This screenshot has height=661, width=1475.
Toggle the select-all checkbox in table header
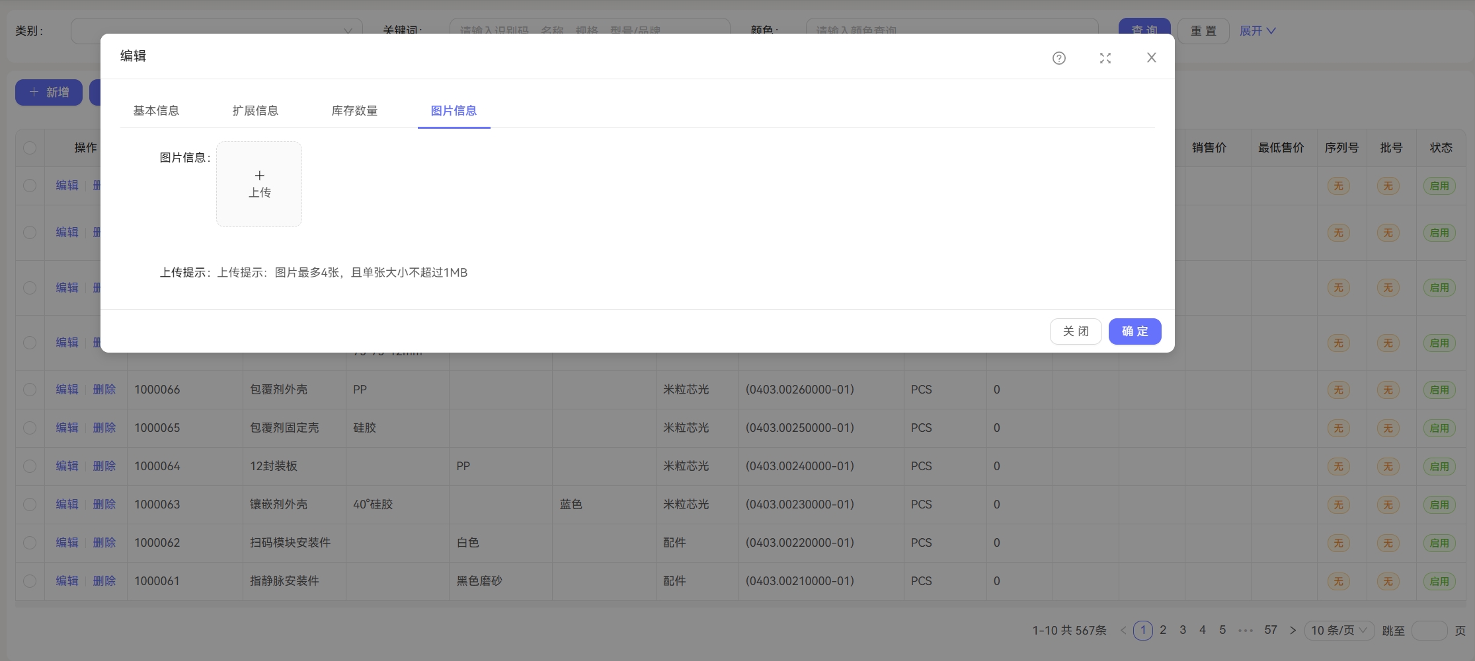pos(30,148)
